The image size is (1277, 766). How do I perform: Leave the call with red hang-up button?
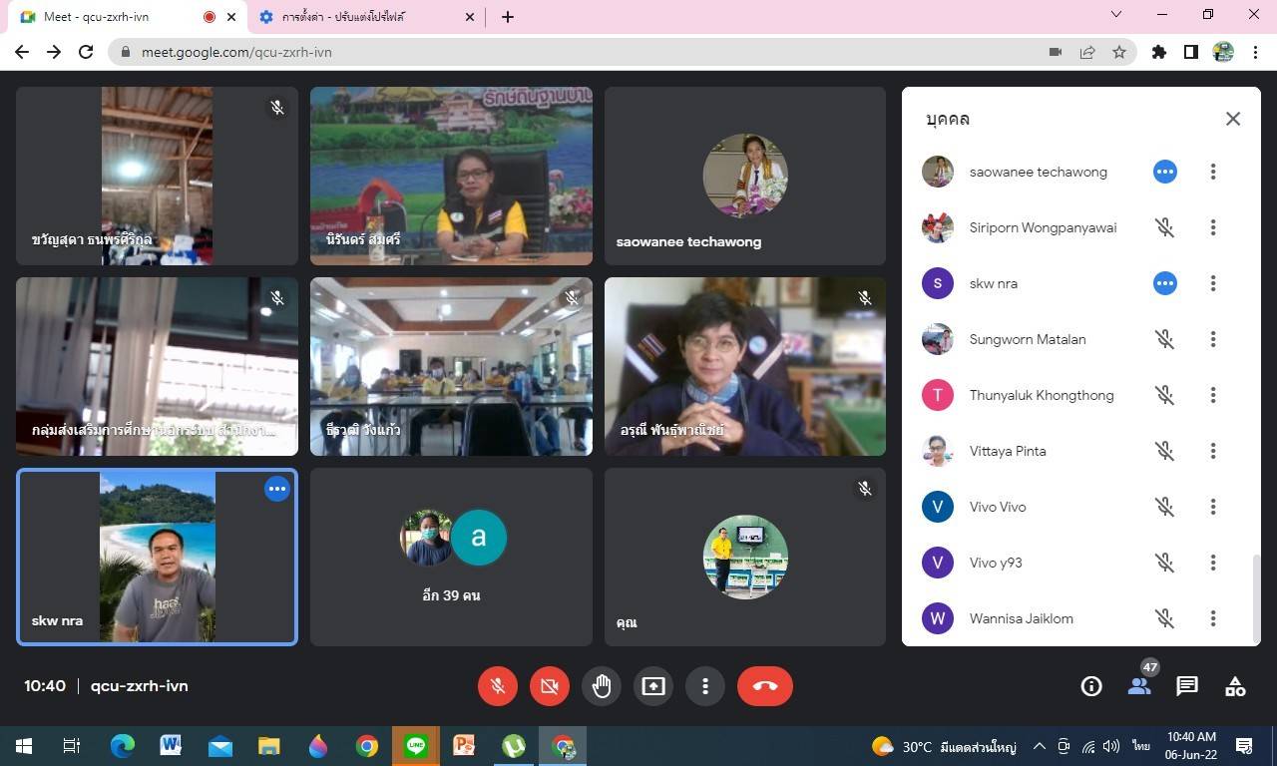click(765, 686)
